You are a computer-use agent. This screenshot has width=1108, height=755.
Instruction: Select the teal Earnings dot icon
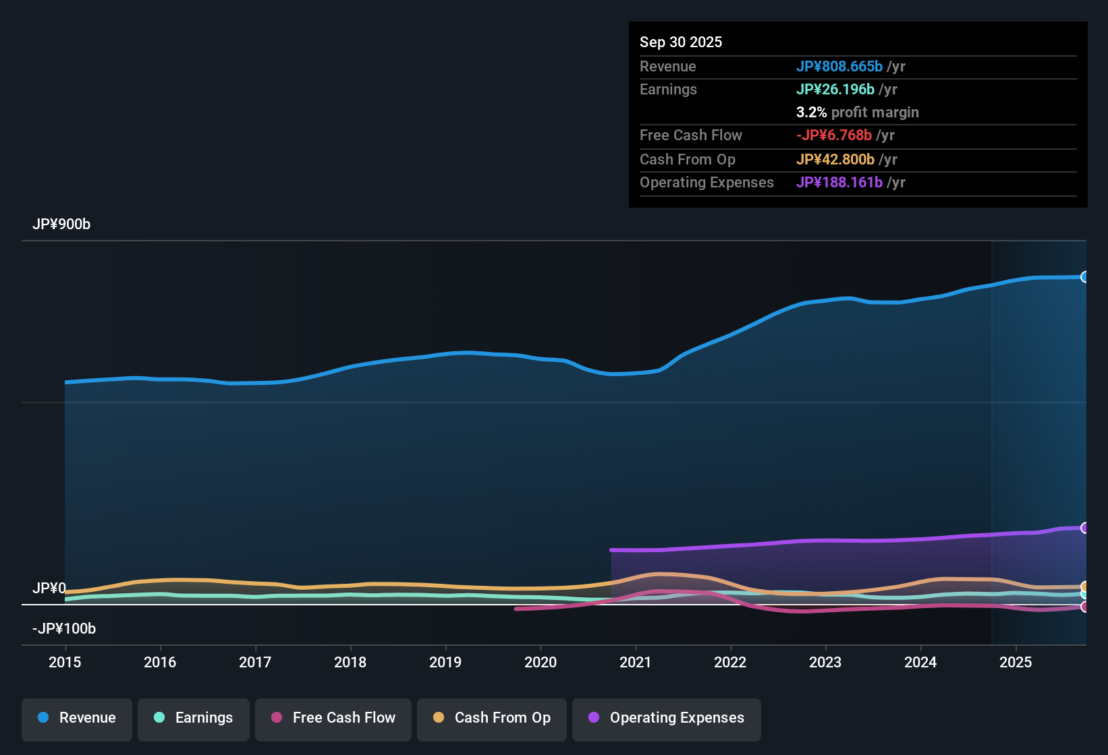pos(159,718)
